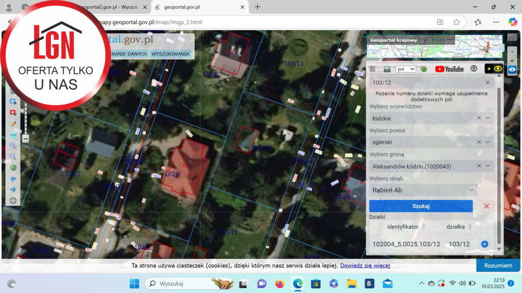The height and width of the screenshot is (293, 522).
Task: Click the blue next view arrow
Action: tap(13, 190)
